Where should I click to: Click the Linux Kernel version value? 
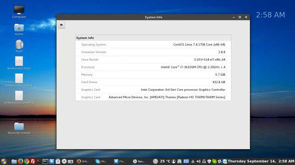(210, 59)
